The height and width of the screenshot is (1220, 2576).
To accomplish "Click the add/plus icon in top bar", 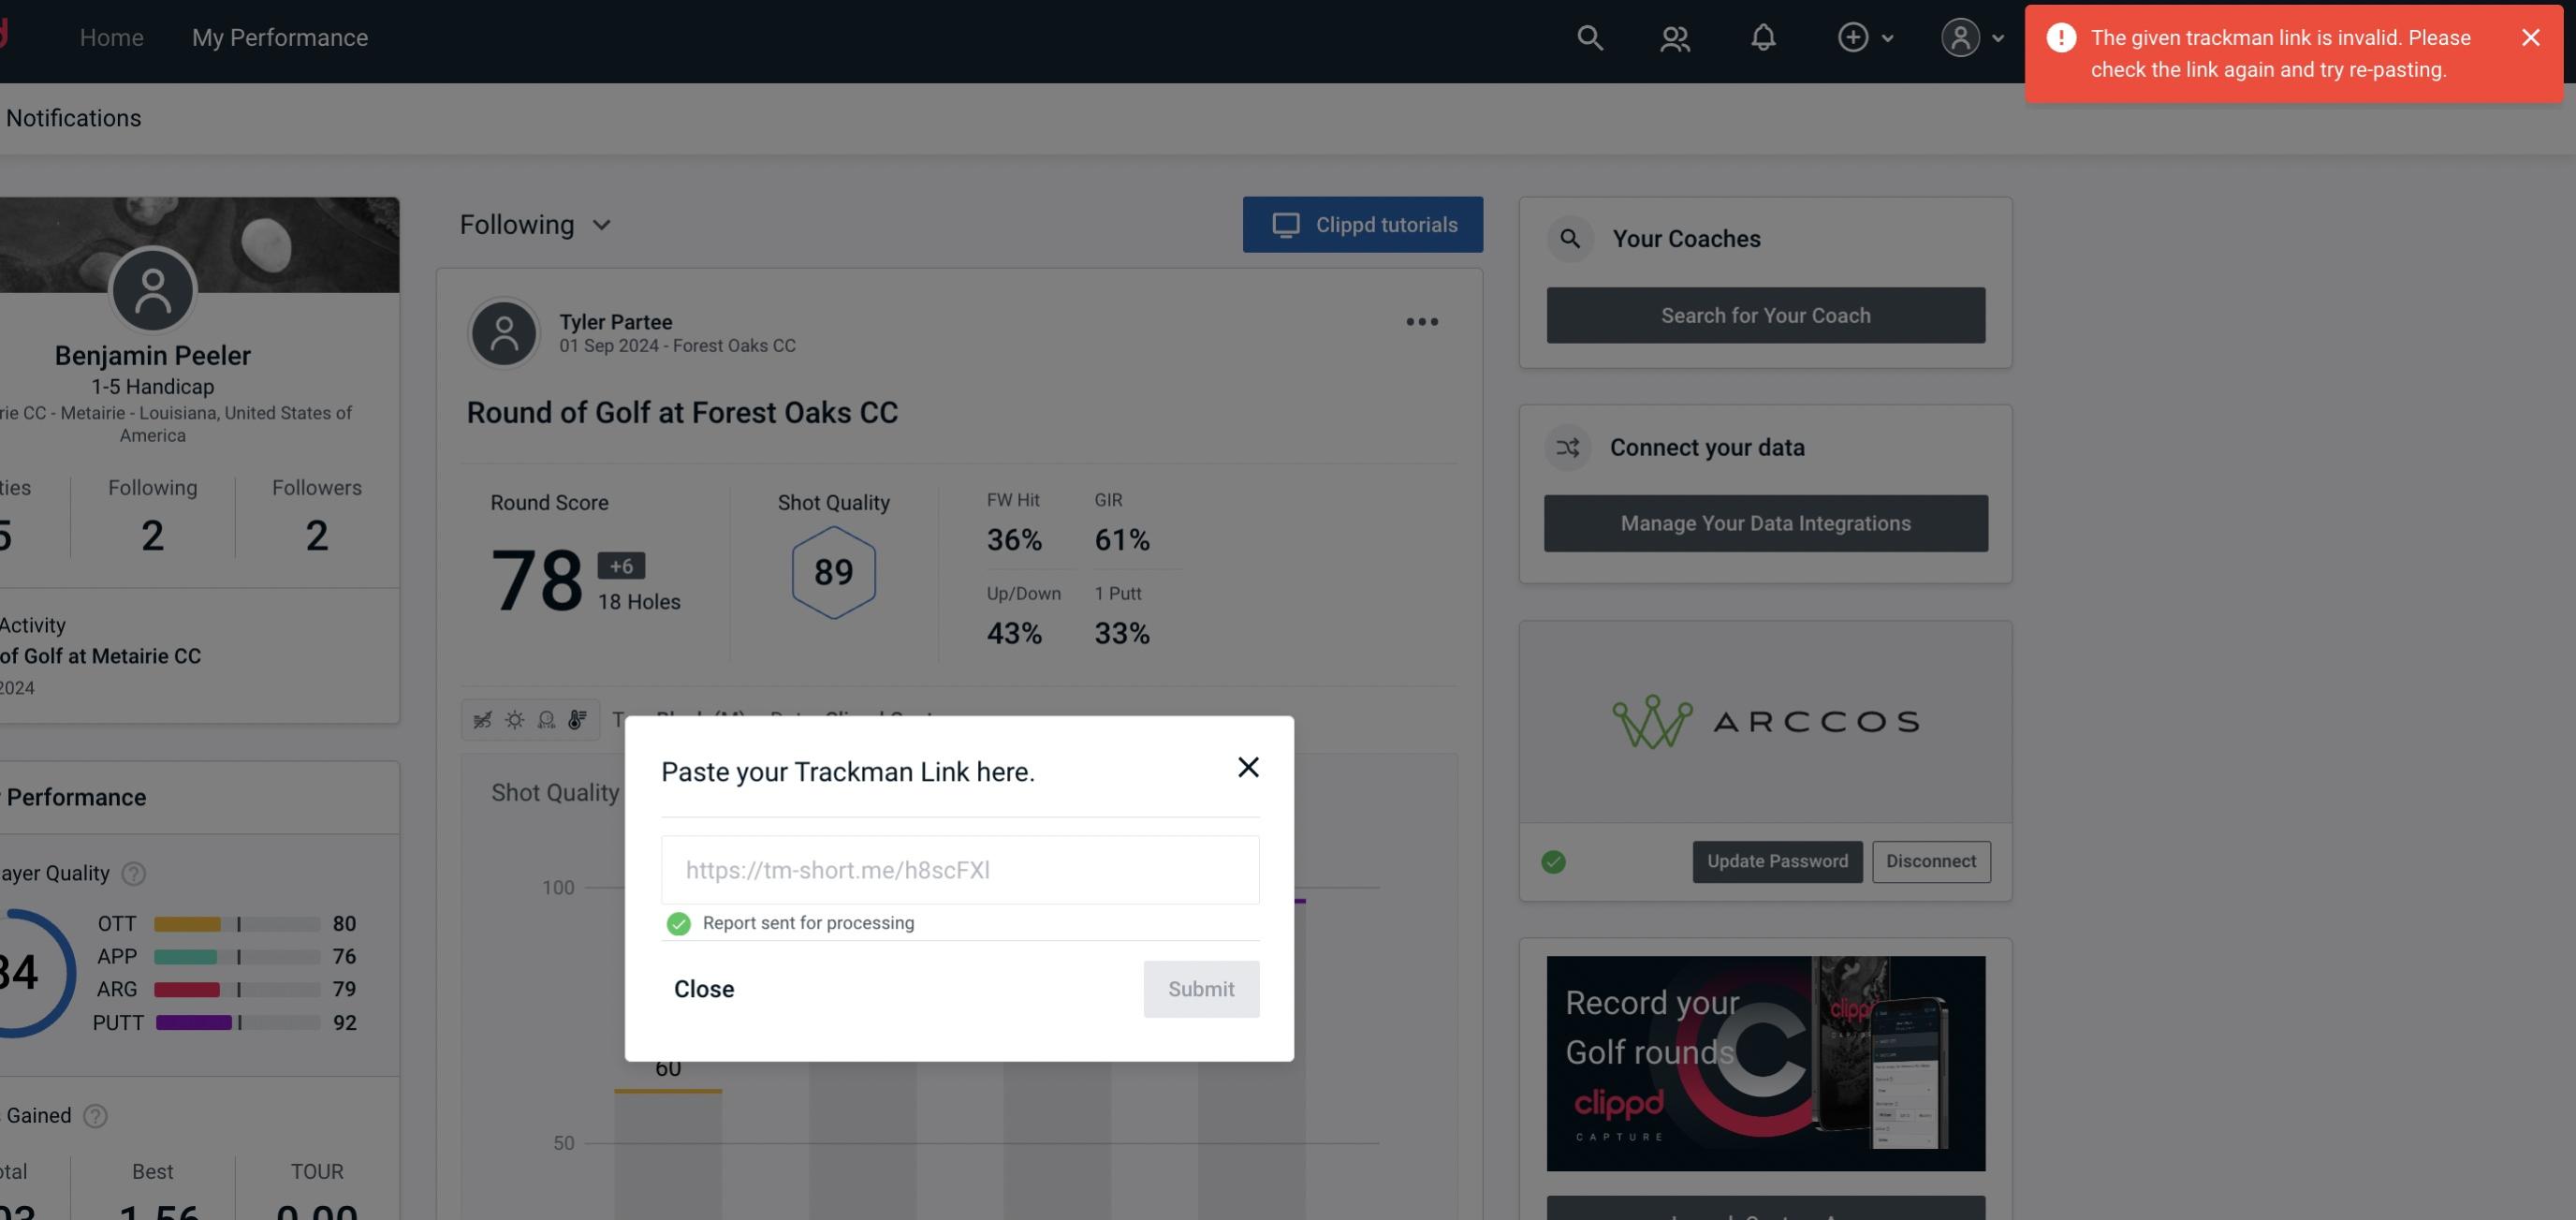I will [1853, 37].
